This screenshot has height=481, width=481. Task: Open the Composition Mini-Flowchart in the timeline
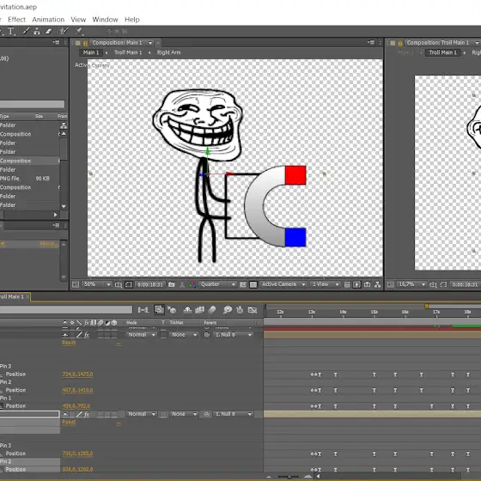coord(143,310)
